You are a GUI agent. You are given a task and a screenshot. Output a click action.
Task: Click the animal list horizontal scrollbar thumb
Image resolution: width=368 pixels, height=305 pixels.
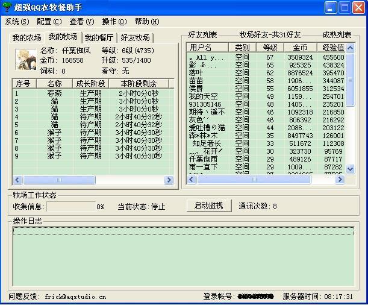tap(59, 180)
